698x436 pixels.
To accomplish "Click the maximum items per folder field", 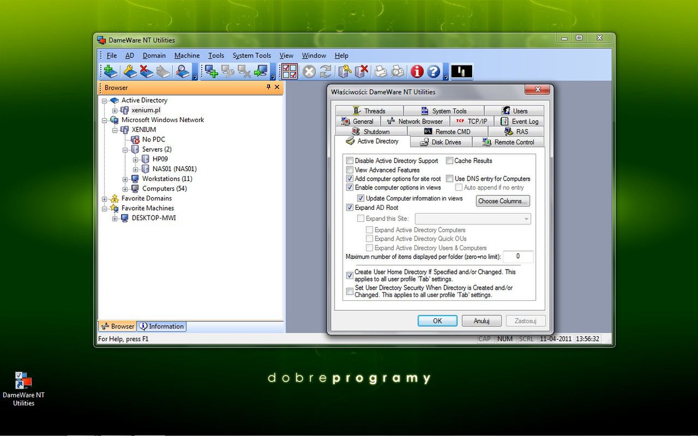I will (518, 256).
